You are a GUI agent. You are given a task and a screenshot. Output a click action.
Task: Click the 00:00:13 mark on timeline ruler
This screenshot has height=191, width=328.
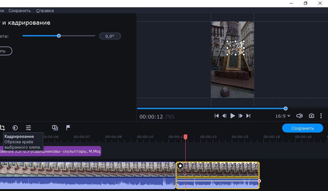click(208, 137)
